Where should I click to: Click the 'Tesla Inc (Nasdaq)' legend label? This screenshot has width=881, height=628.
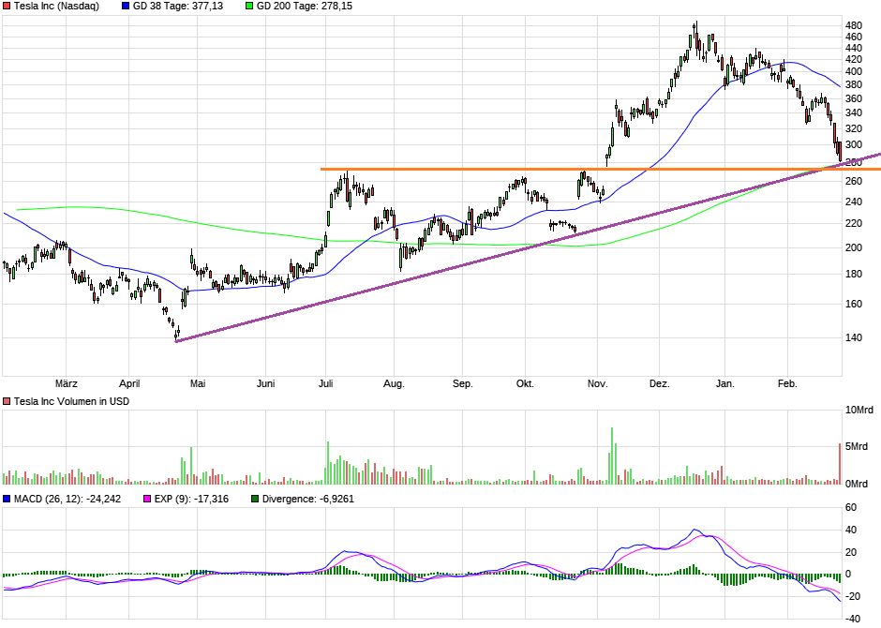coord(56,7)
